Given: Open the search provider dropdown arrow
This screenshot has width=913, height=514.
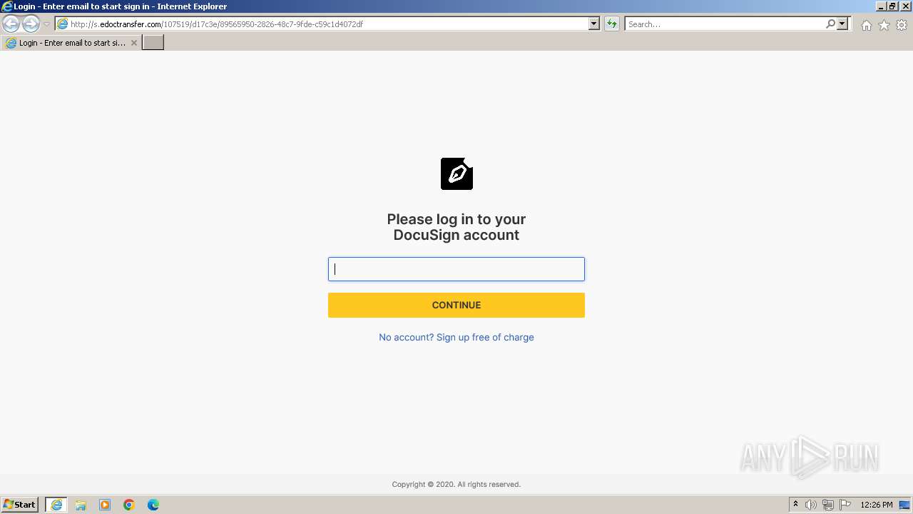Looking at the screenshot, I should point(842,24).
